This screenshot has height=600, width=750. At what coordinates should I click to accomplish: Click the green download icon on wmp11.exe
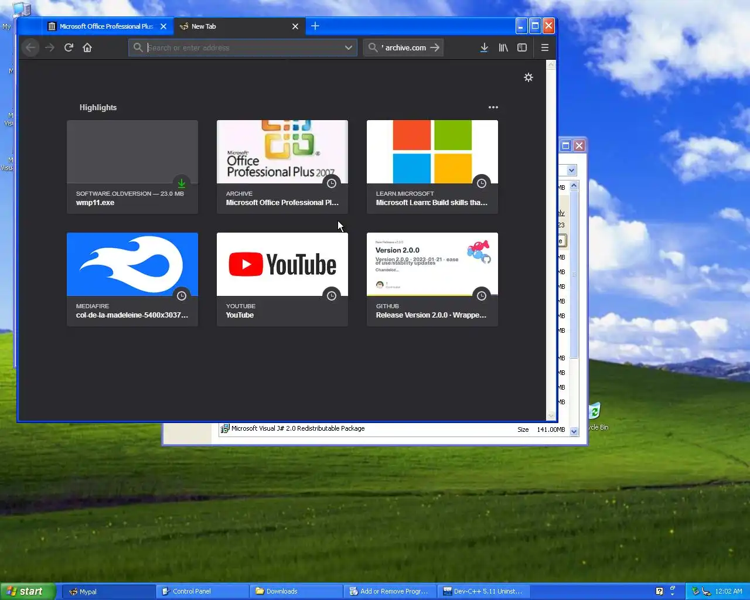click(x=182, y=183)
